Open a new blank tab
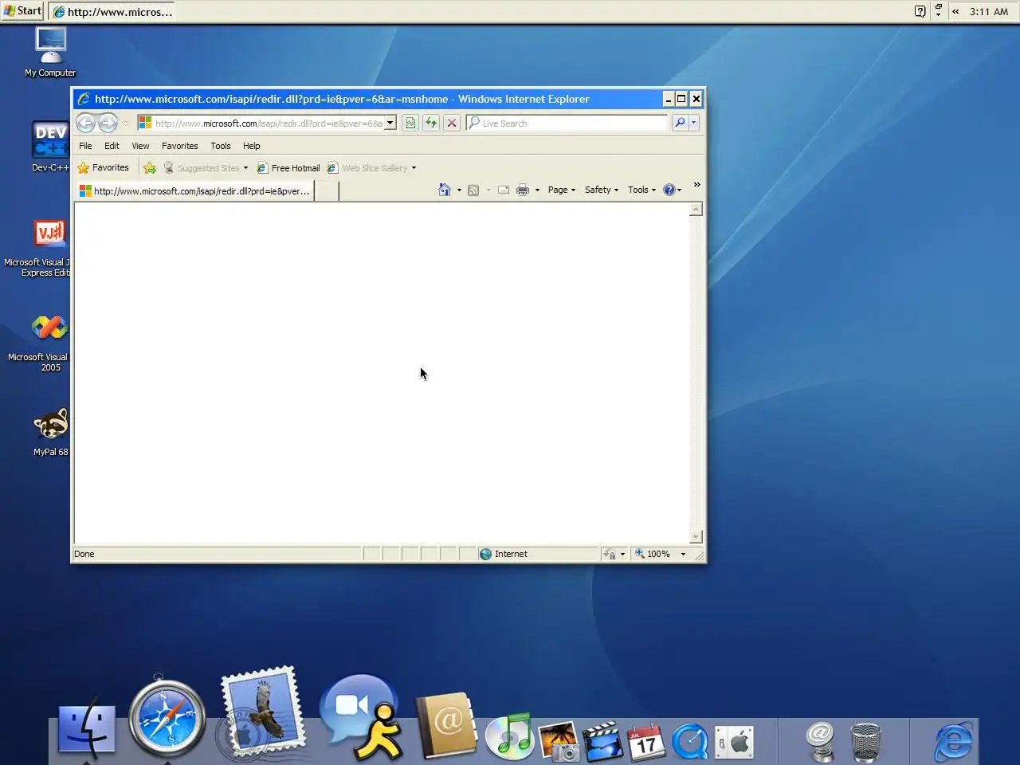Viewport: 1020px width, 765px height. [327, 191]
